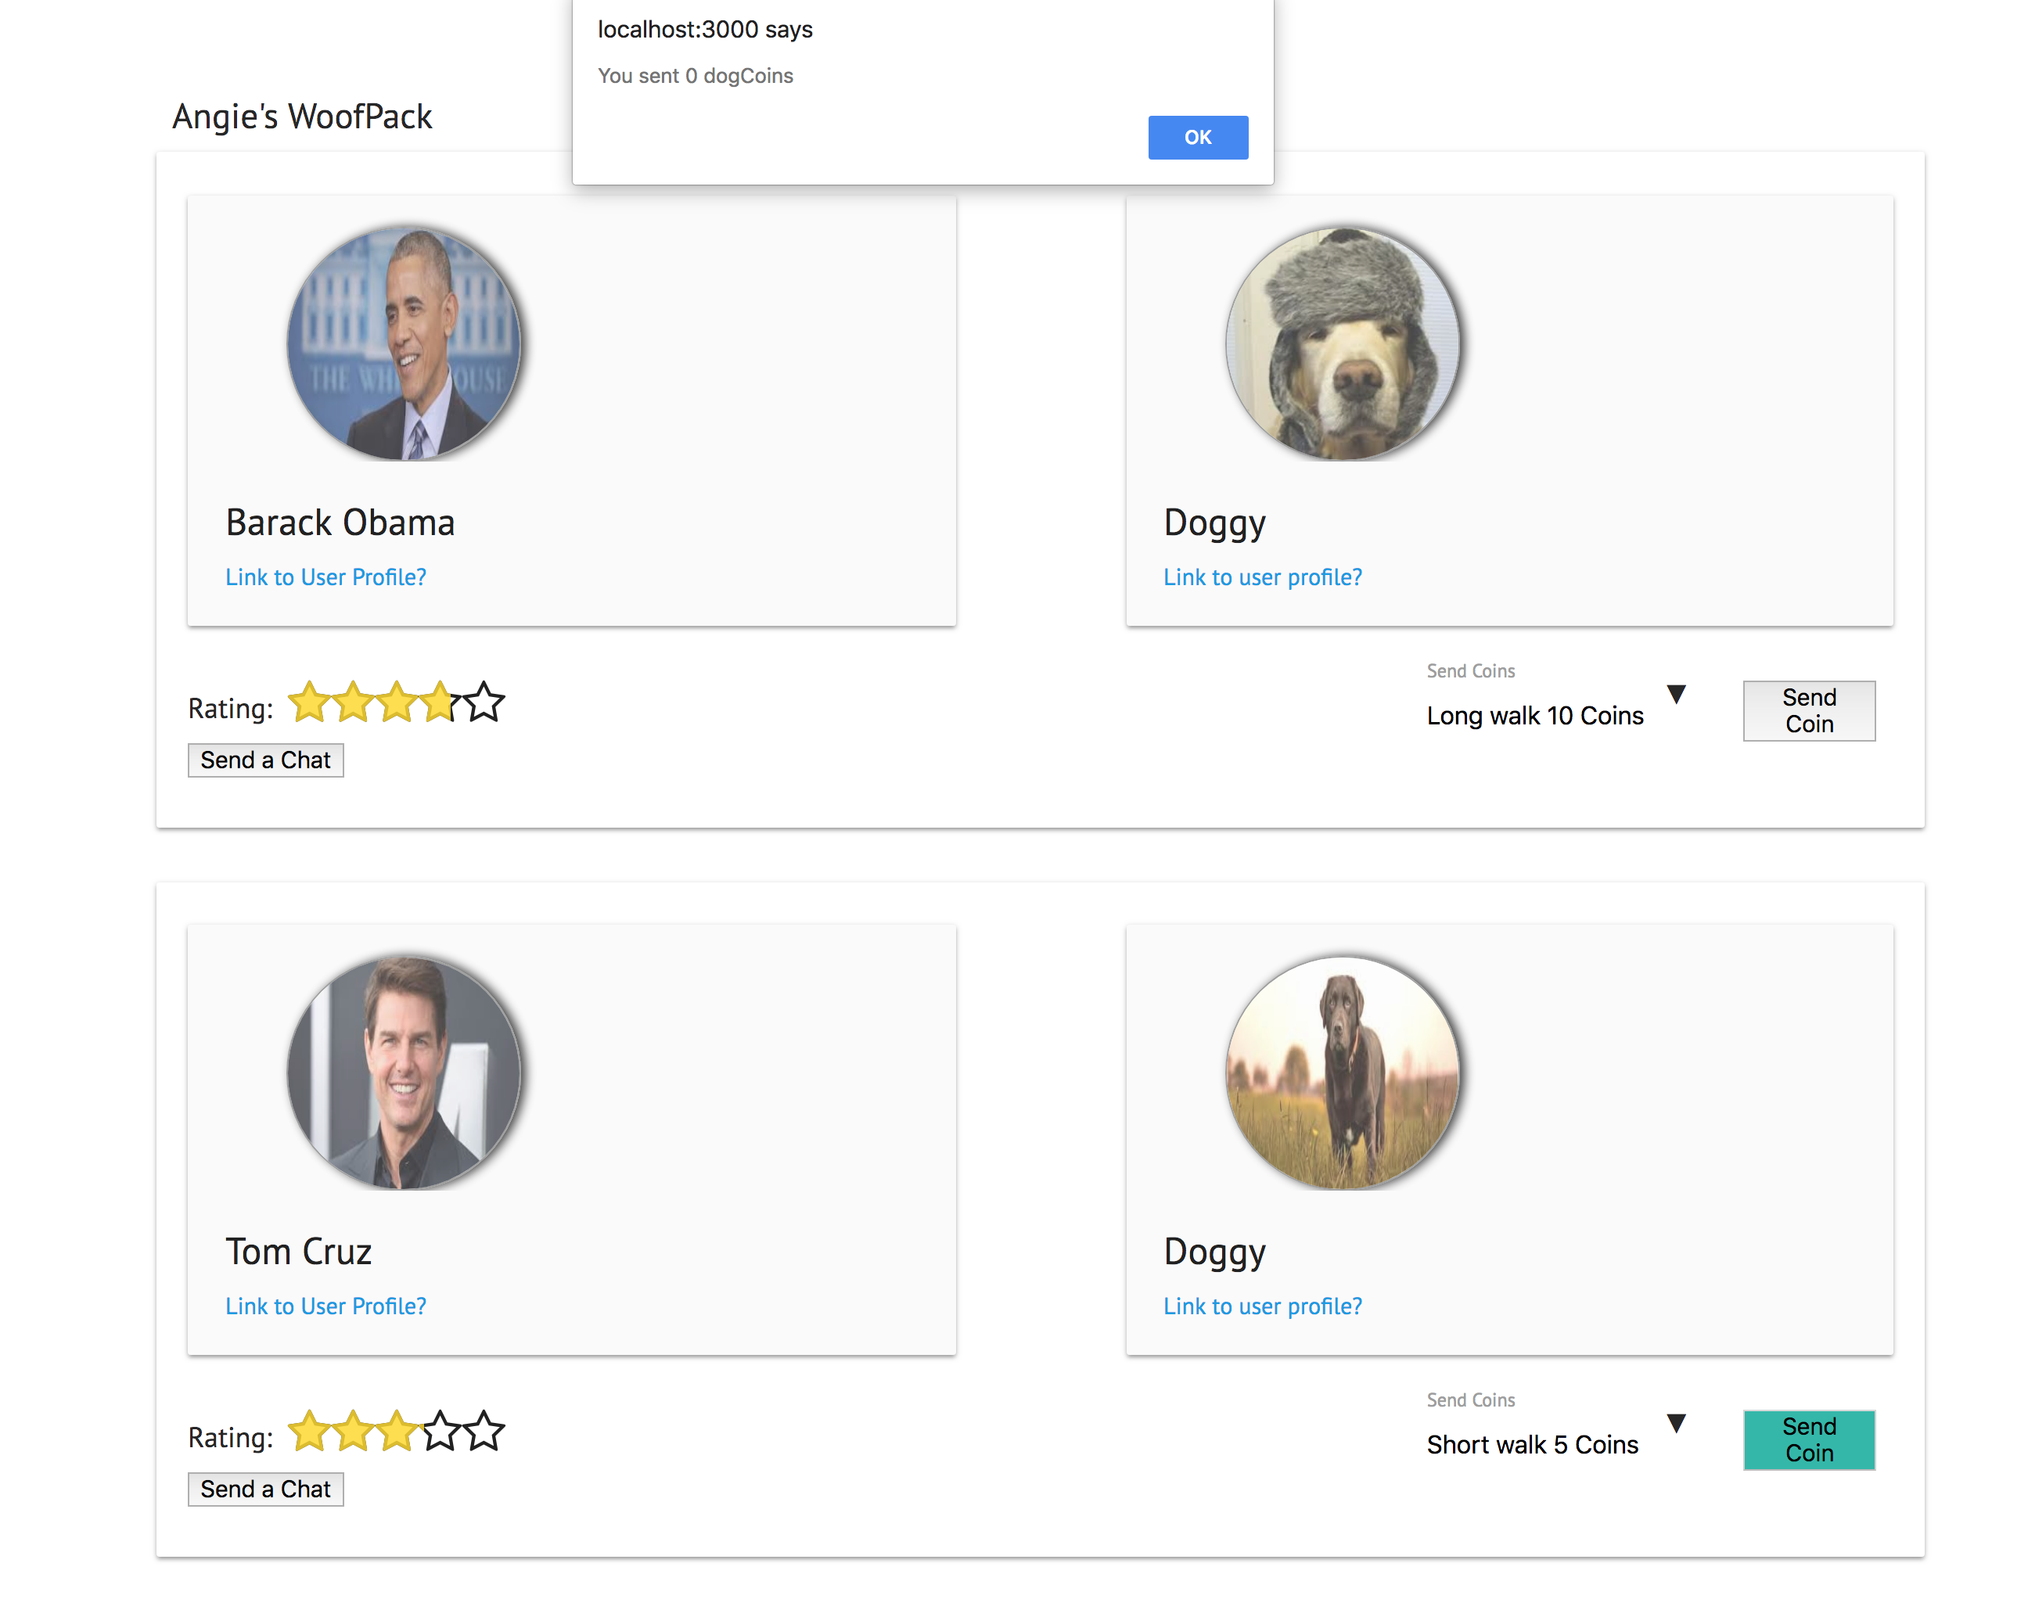Screen dimensions: 2028x1599
Task: Select the Long walk 10 Coins field
Action: 1556,715
